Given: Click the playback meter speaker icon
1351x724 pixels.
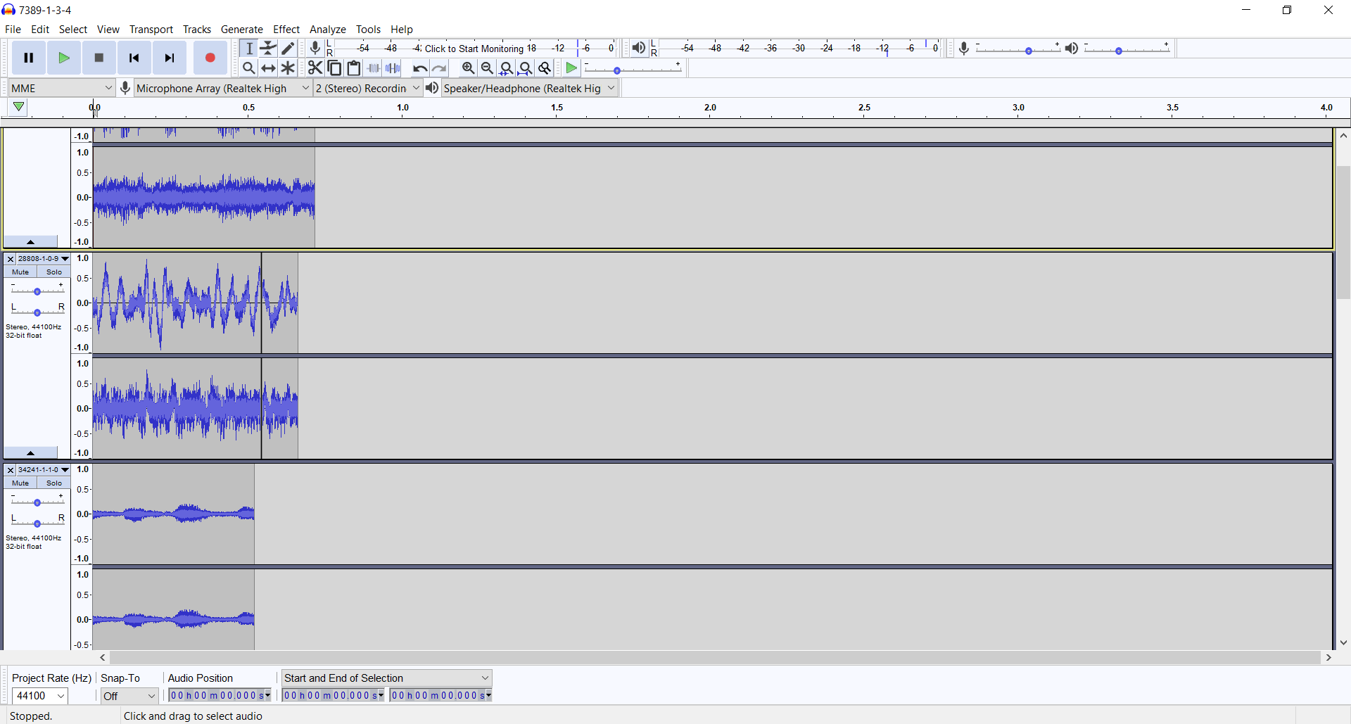Looking at the screenshot, I should click(x=638, y=48).
